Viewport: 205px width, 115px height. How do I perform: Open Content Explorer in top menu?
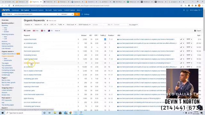(x=70, y=10)
